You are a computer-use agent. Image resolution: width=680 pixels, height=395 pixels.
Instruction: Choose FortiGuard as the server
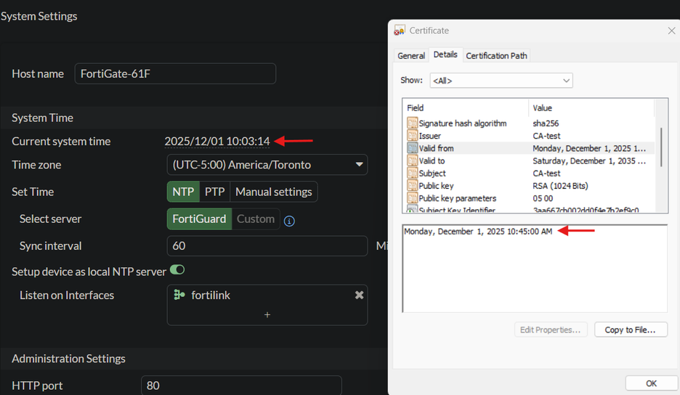coord(200,219)
